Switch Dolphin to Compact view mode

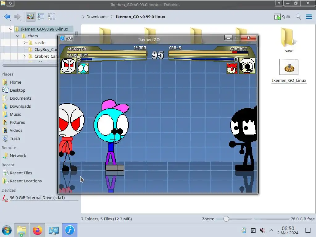[x=41, y=17]
